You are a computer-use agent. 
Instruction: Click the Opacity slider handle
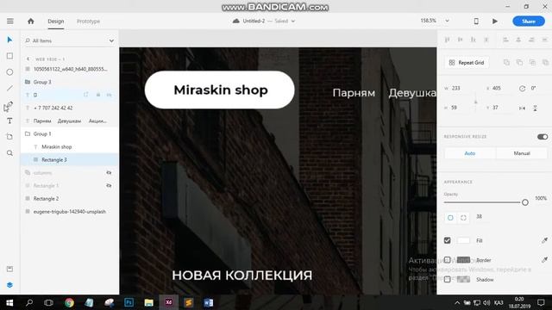(525, 202)
